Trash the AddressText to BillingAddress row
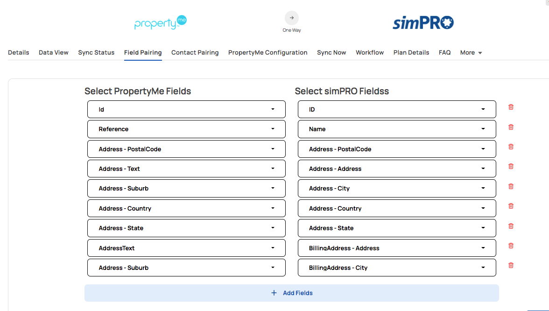This screenshot has height=311, width=549. point(511,246)
